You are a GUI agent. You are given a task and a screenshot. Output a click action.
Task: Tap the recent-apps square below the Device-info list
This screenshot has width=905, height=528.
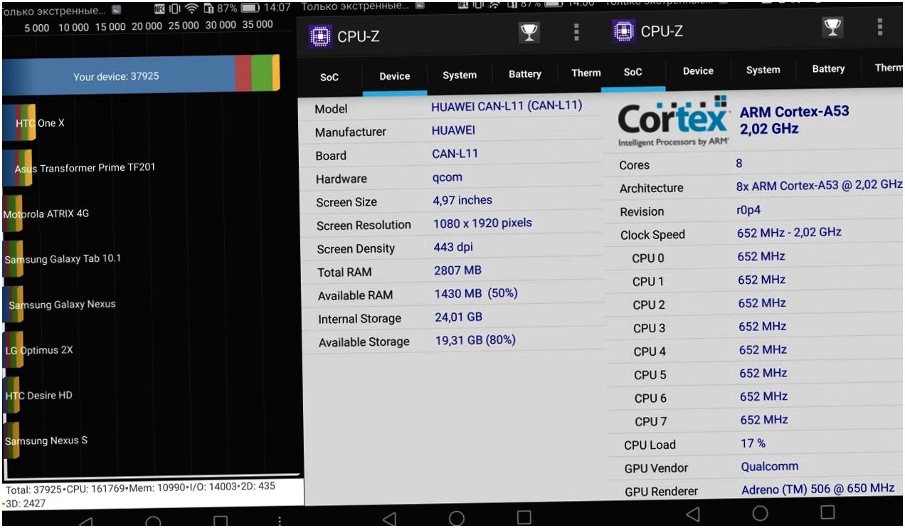[x=524, y=517]
